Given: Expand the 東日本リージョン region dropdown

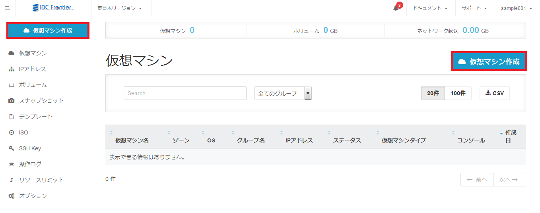Looking at the screenshot, I should click(120, 8).
